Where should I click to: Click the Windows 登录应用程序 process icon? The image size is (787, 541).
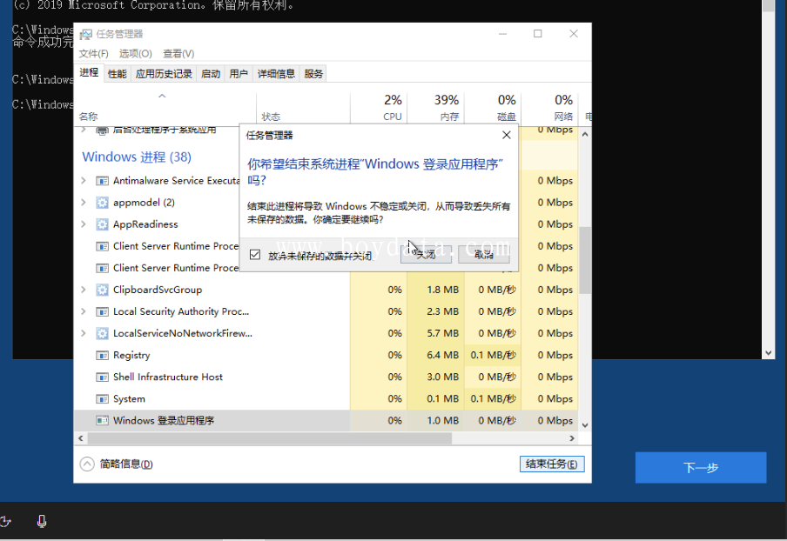(x=102, y=421)
